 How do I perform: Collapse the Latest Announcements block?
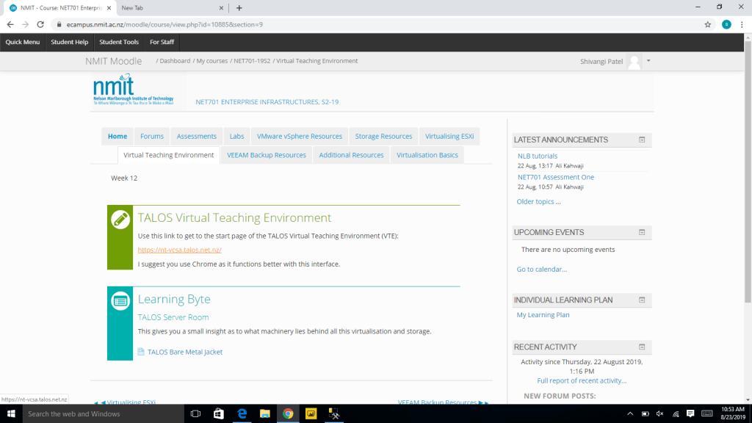coord(641,140)
